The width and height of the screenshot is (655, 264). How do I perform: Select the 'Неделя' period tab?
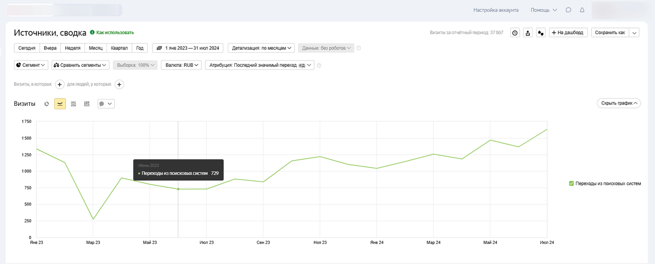(72, 48)
